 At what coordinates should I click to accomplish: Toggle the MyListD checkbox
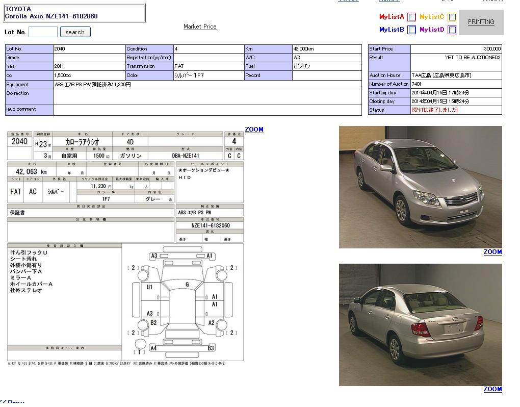tap(452, 30)
